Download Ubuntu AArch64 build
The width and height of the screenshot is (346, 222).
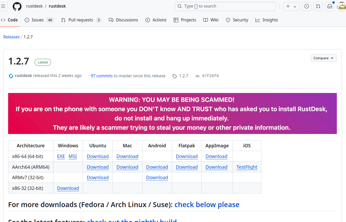click(98, 167)
